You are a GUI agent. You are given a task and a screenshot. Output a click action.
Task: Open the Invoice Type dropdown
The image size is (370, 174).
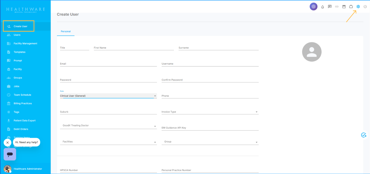210,112
